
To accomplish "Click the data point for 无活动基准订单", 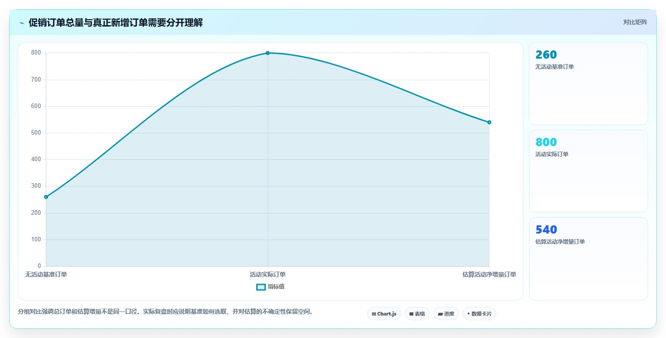I will 46,197.
